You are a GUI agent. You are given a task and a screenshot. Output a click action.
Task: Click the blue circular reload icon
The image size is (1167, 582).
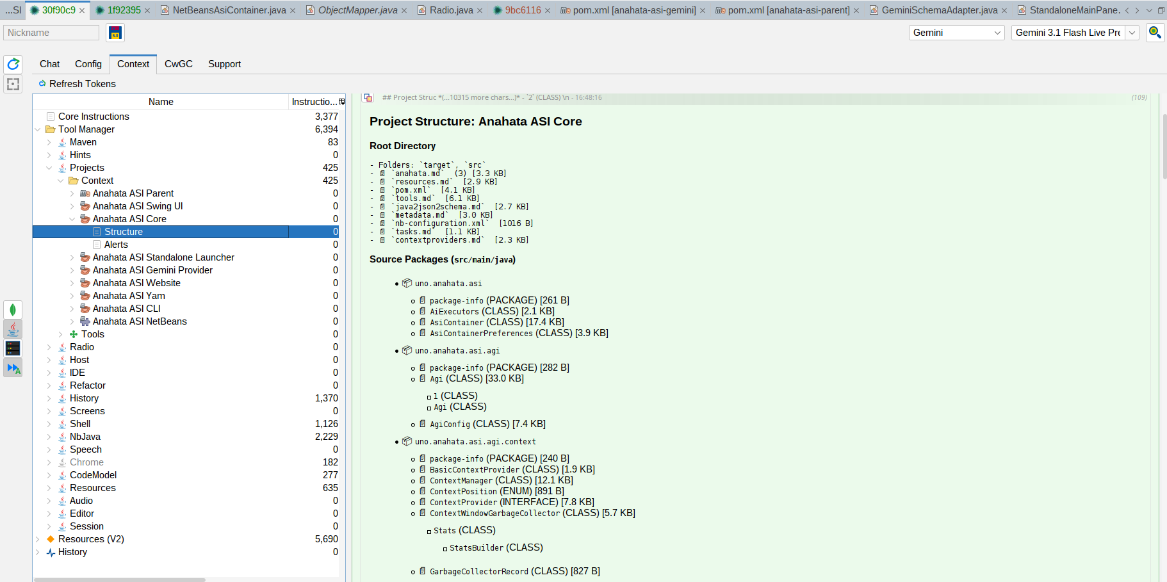pos(13,64)
